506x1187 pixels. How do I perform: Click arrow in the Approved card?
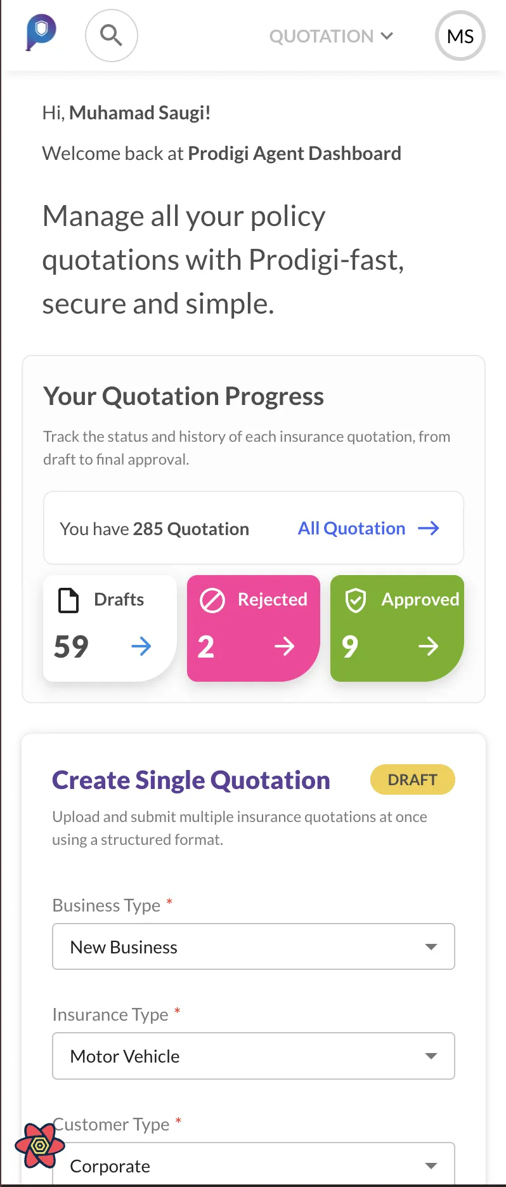(x=429, y=647)
